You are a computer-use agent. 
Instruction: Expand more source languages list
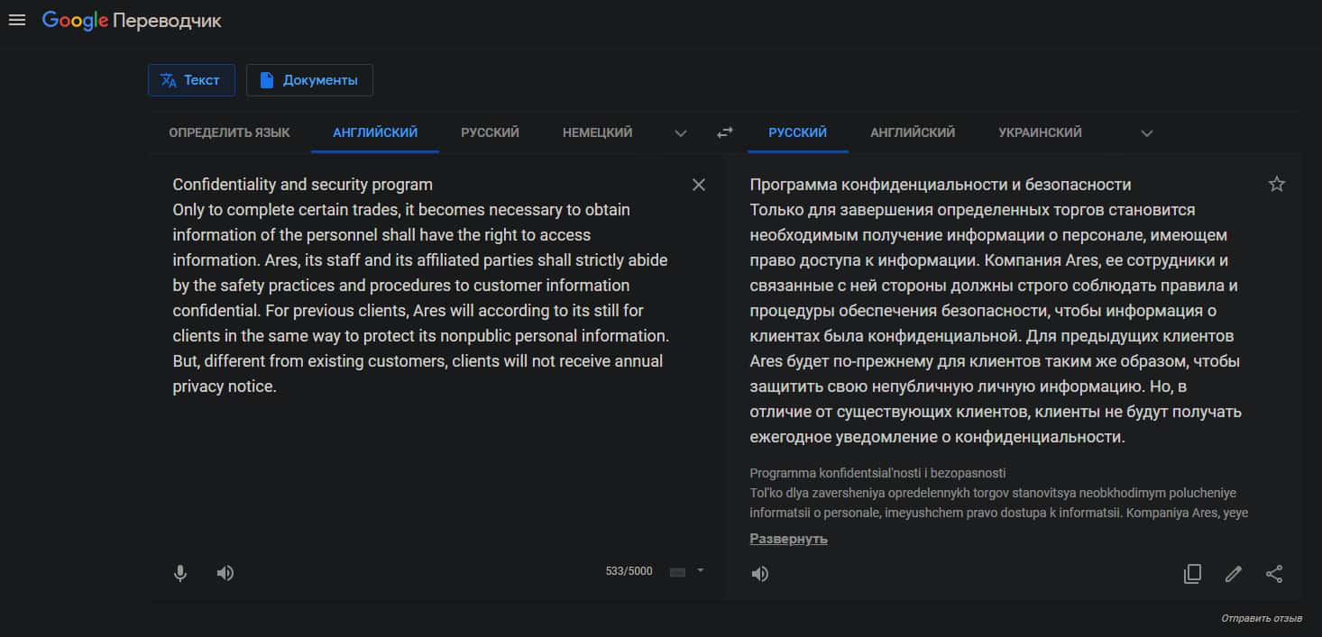(x=681, y=133)
